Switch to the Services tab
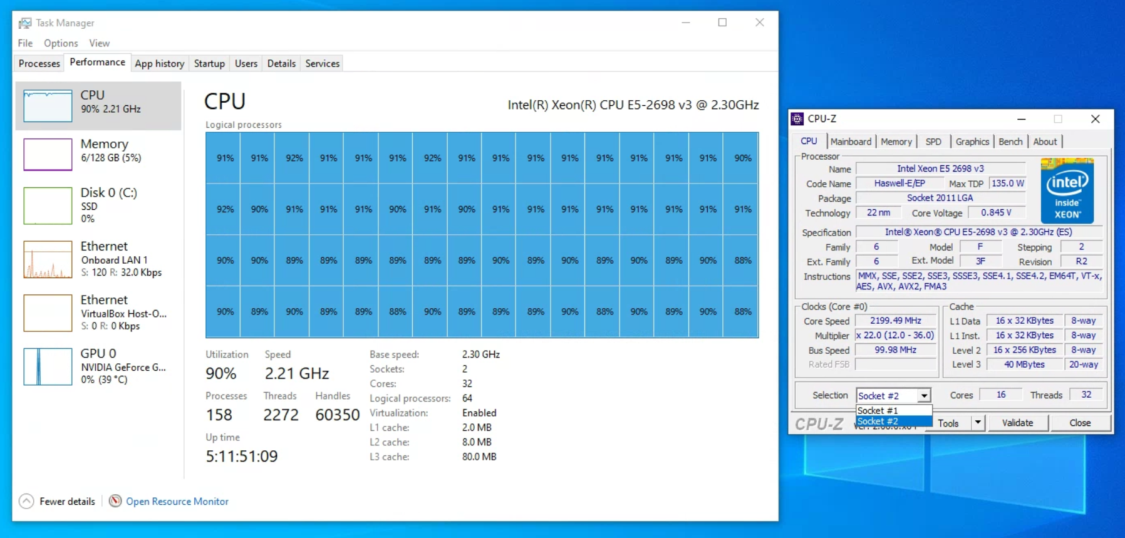Image resolution: width=1125 pixels, height=538 pixels. coord(322,63)
